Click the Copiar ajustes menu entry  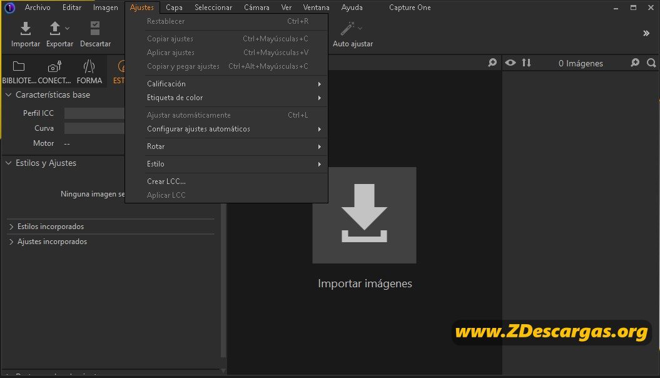[x=226, y=39]
